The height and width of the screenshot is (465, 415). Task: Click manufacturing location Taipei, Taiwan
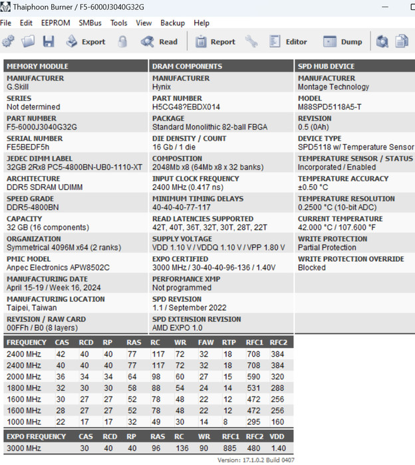tap(31, 308)
